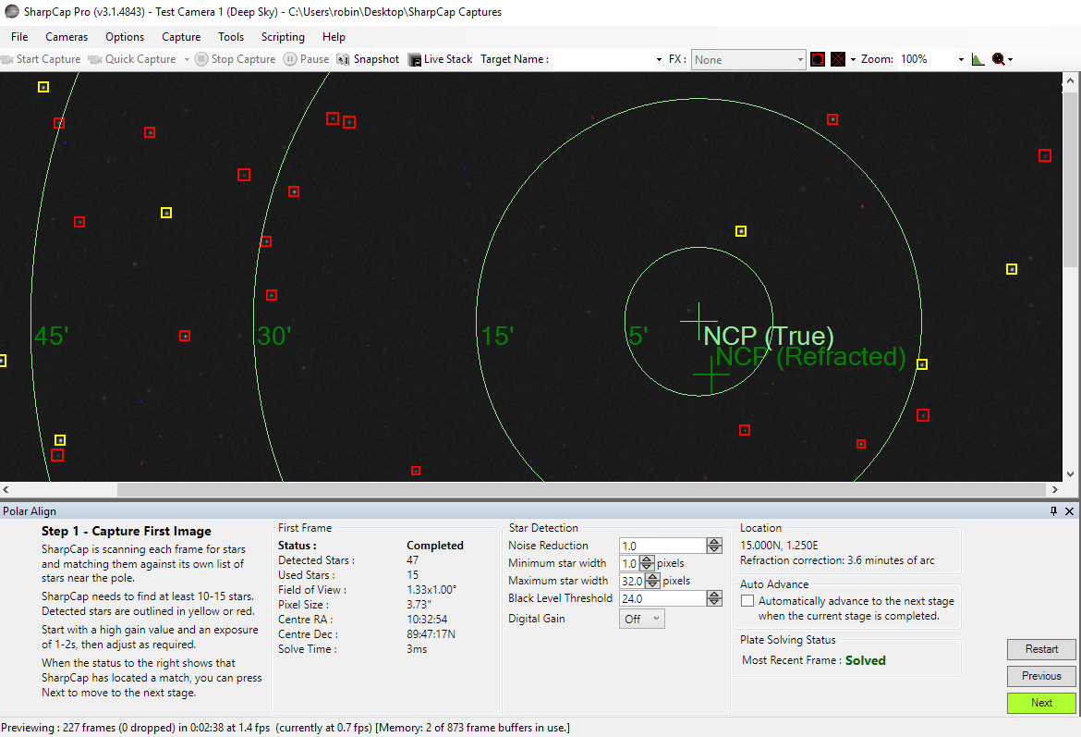This screenshot has width=1081, height=737.
Task: Open the Cameras menu
Action: [67, 37]
